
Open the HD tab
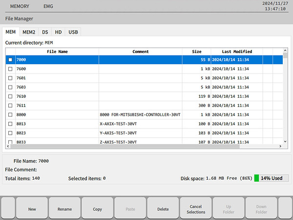tap(58, 32)
